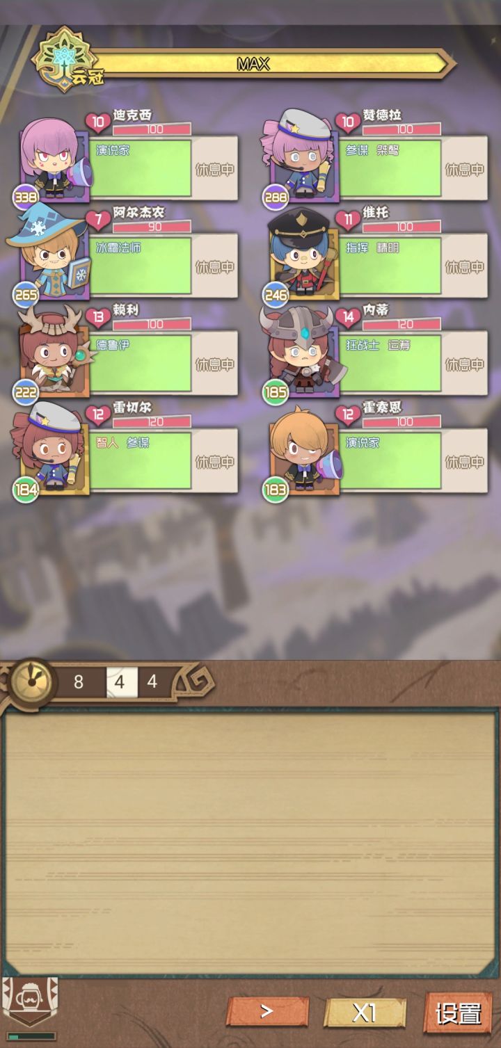Select the highlighted 4 counter tab
Screen dimensions: 501x1048
(120, 682)
